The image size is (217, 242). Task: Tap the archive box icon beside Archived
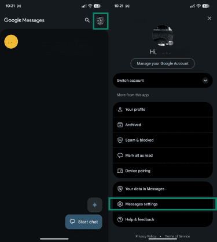pos(120,125)
